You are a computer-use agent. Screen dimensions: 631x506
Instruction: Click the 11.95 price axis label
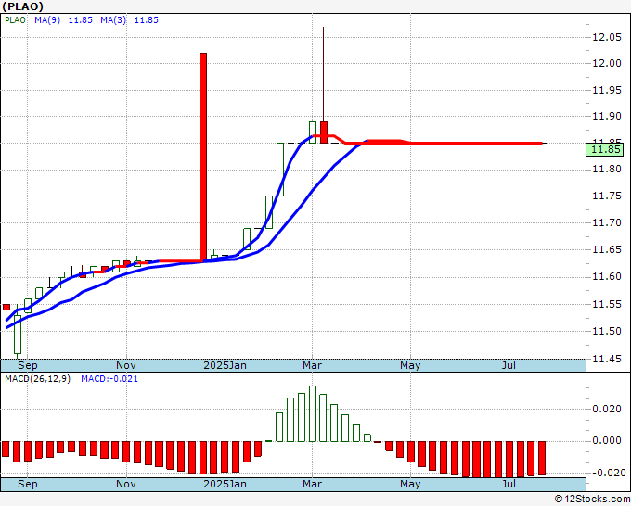coord(607,90)
